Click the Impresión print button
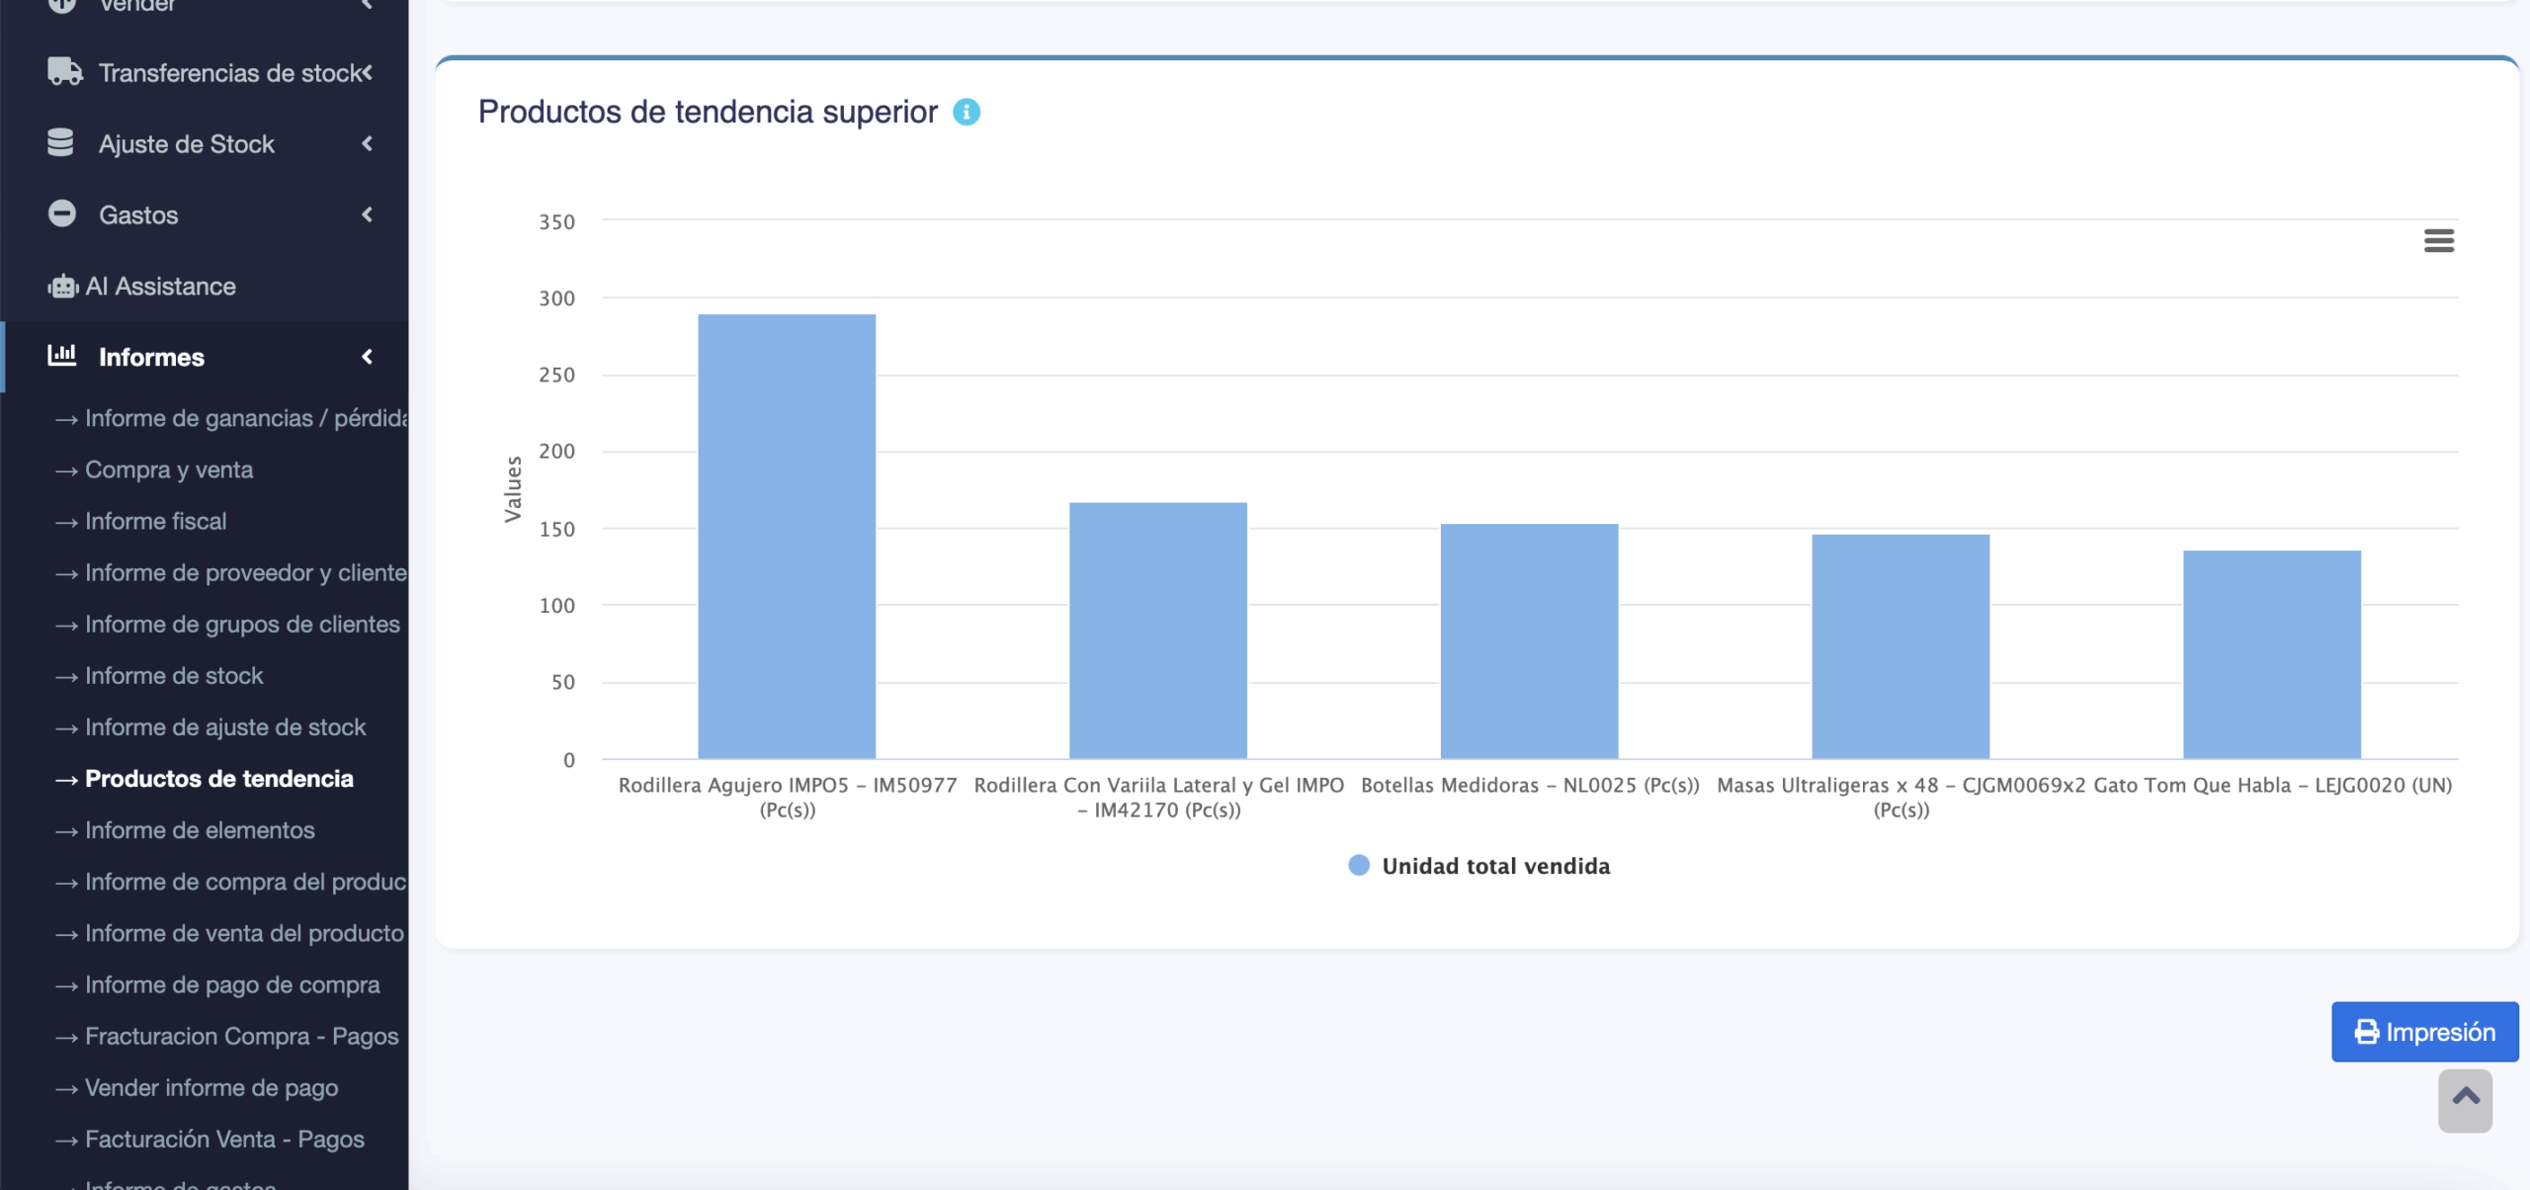 pos(2424,1032)
